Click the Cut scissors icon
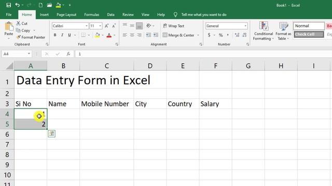 coord(19,23)
